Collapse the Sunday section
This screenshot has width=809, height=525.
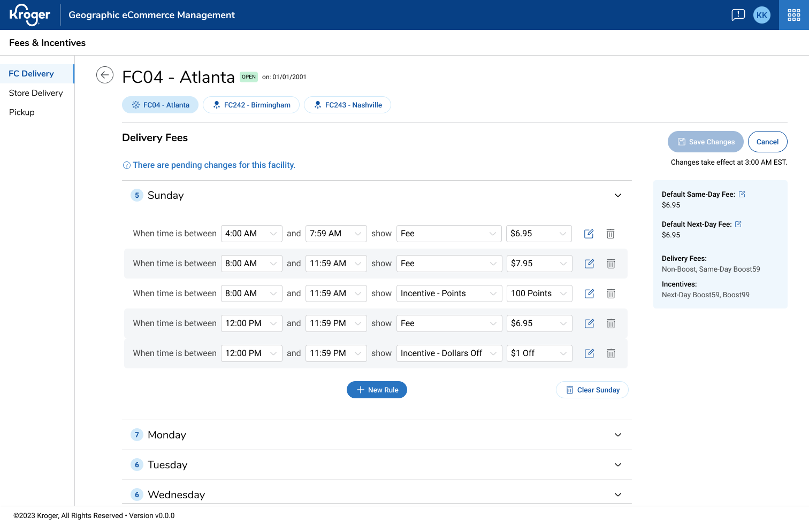click(617, 195)
